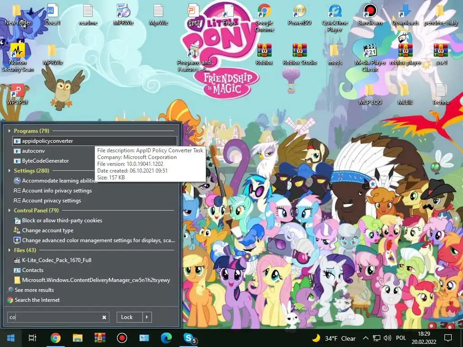463x347 pixels.
Task: Open the weather widget 34°F Clear
Action: [x=334, y=338]
